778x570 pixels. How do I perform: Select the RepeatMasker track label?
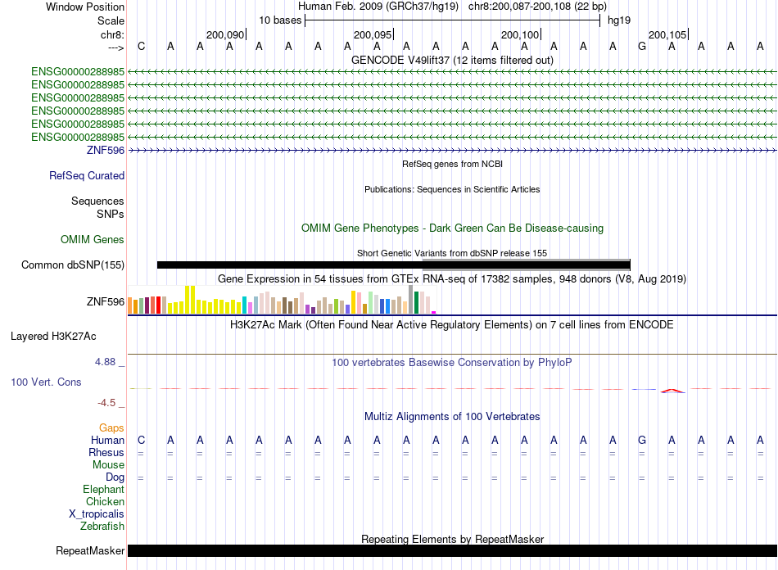(x=90, y=550)
